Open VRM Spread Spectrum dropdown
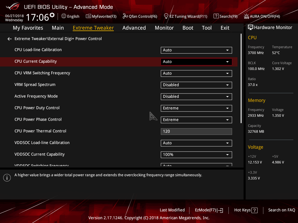The width and height of the screenshot is (298, 223). pos(196,85)
